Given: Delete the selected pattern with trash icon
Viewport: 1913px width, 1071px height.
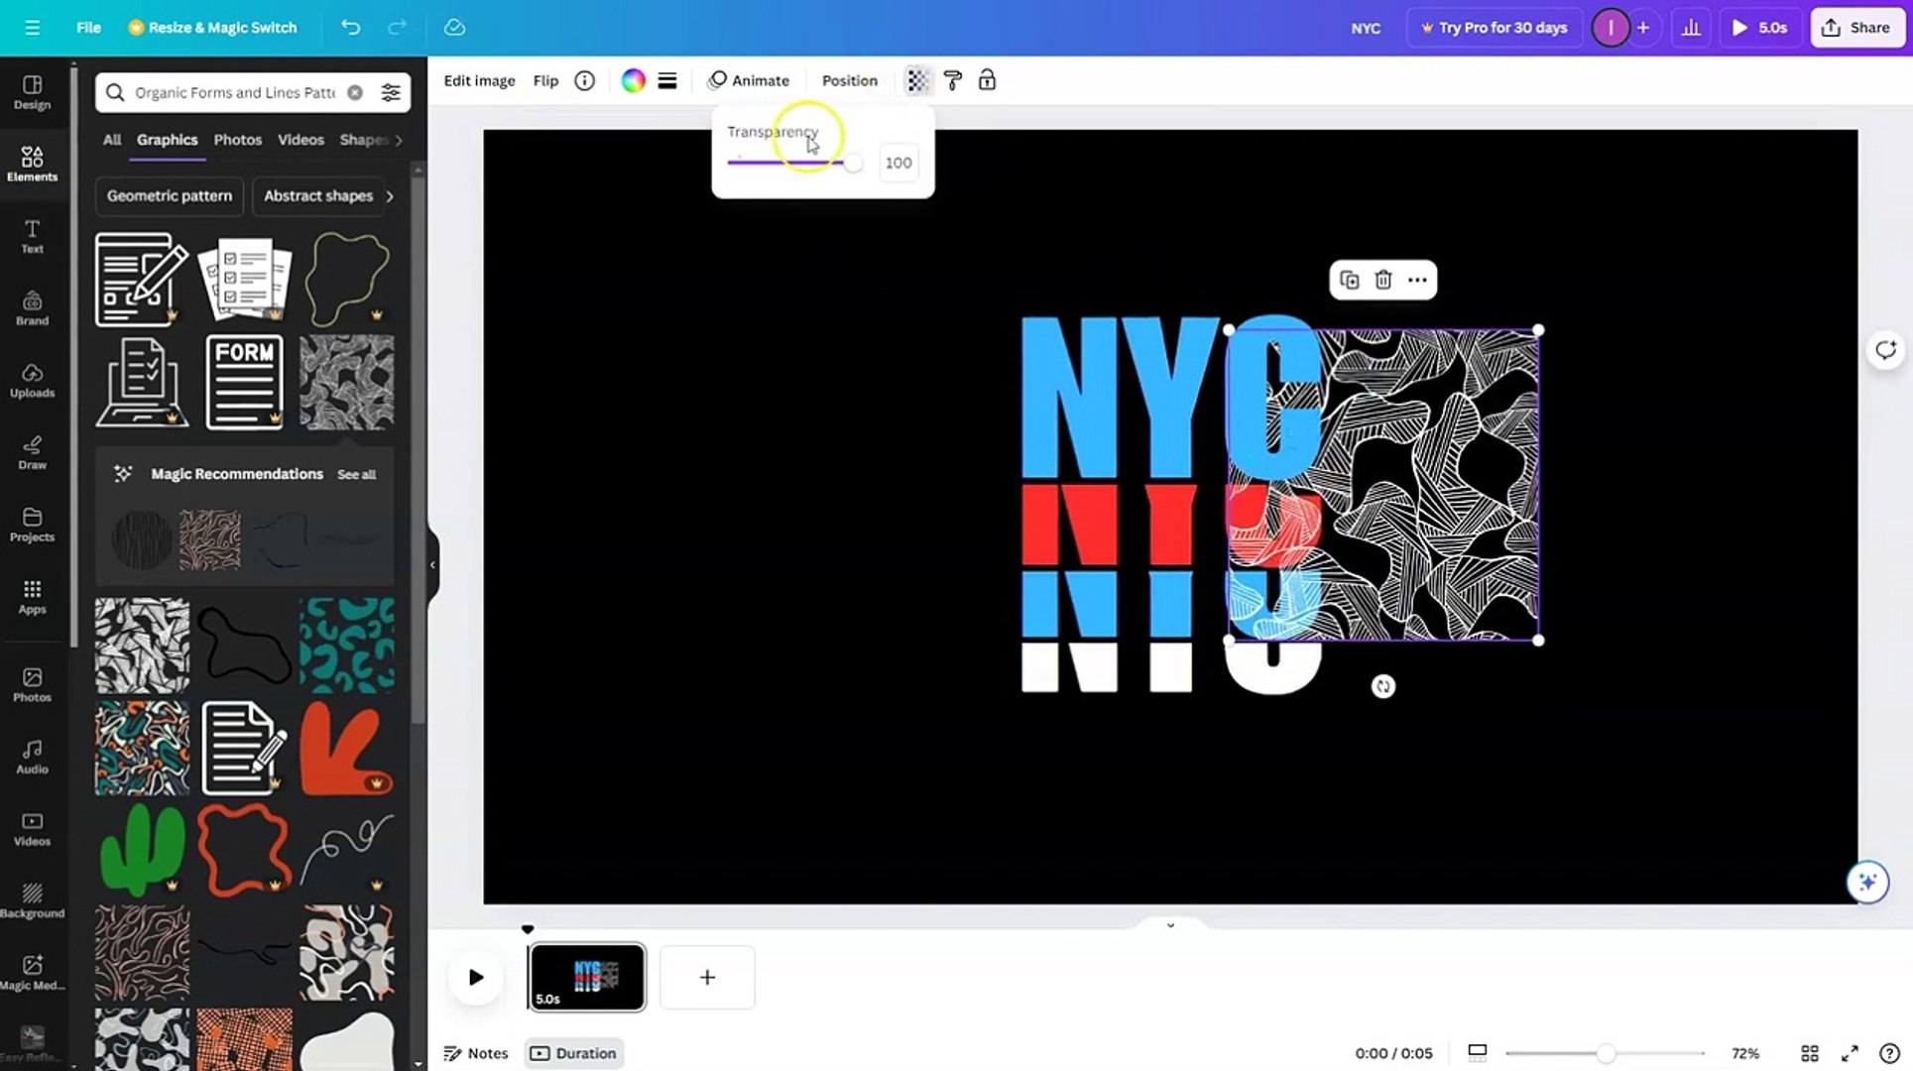Looking at the screenshot, I should tap(1383, 280).
